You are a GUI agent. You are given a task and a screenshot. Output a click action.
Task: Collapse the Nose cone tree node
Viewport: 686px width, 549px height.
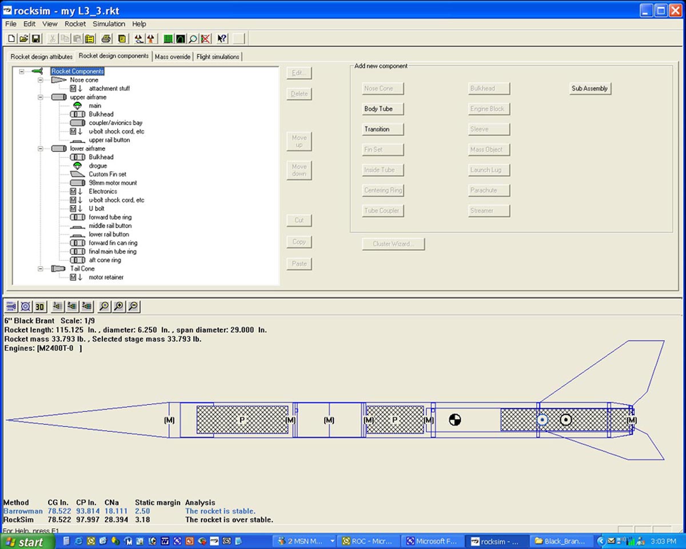tap(41, 80)
